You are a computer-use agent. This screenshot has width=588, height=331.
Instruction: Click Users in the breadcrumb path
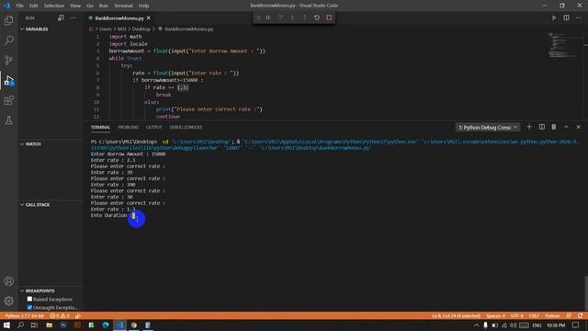pos(106,29)
